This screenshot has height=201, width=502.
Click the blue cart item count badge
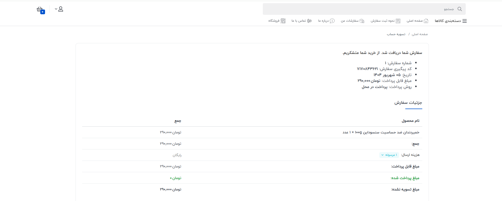click(x=42, y=12)
